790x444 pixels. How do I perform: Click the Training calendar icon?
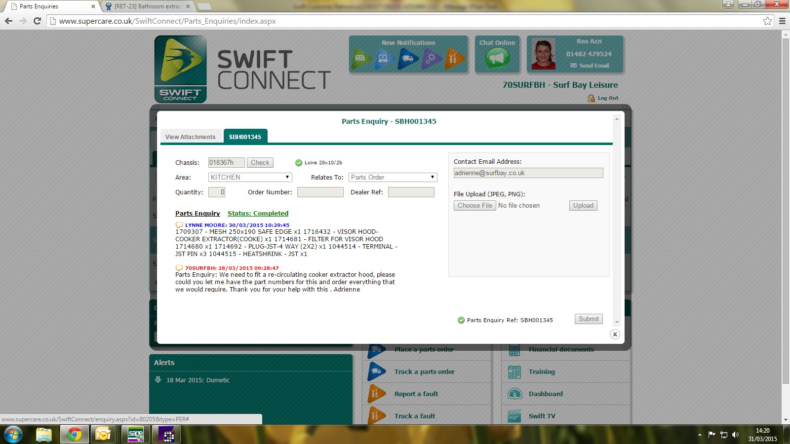pos(514,372)
